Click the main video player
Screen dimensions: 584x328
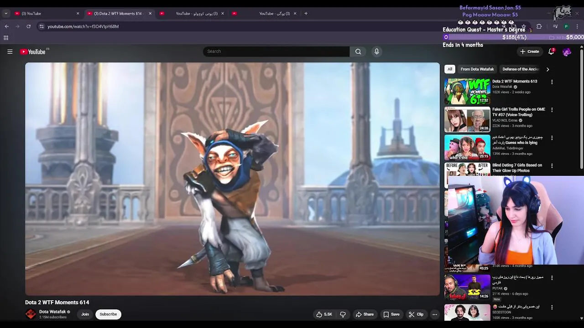pos(232,179)
